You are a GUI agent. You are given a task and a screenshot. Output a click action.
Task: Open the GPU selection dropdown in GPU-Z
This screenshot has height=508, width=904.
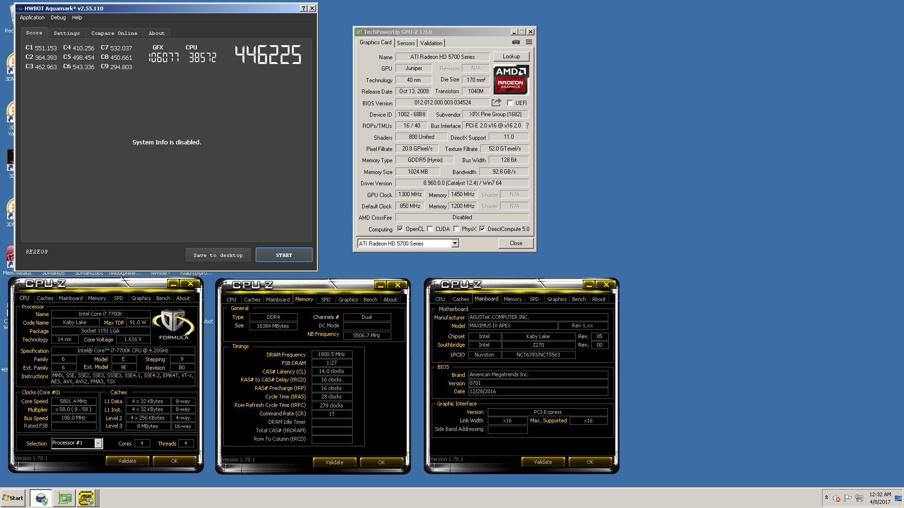tap(455, 243)
